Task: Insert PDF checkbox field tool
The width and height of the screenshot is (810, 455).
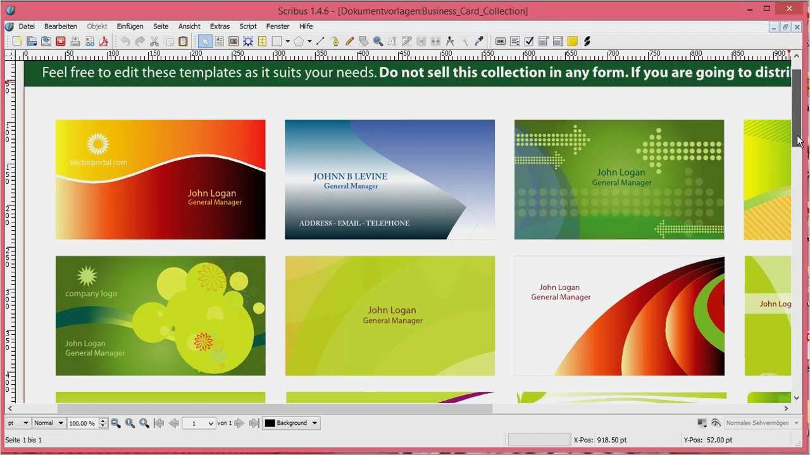Action: (x=529, y=41)
